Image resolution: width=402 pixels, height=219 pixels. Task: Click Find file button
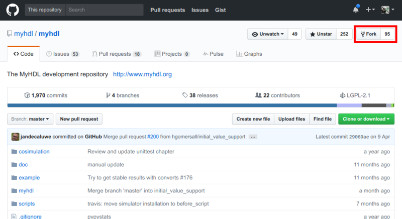323,119
